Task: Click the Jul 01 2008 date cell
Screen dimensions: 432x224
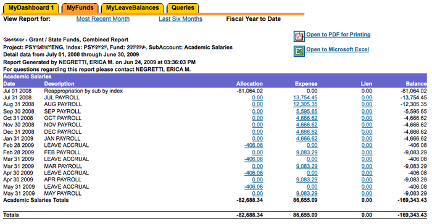Action: (17, 91)
